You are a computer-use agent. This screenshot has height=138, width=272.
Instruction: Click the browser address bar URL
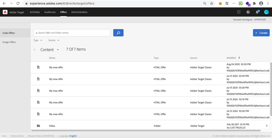(62, 3)
